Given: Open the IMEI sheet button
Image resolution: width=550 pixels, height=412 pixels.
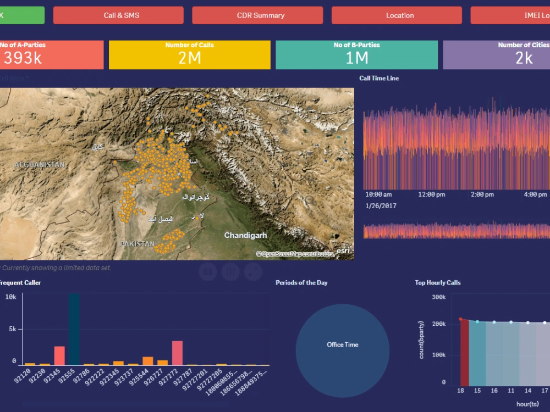Looking at the screenshot, I should pyautogui.click(x=510, y=15).
